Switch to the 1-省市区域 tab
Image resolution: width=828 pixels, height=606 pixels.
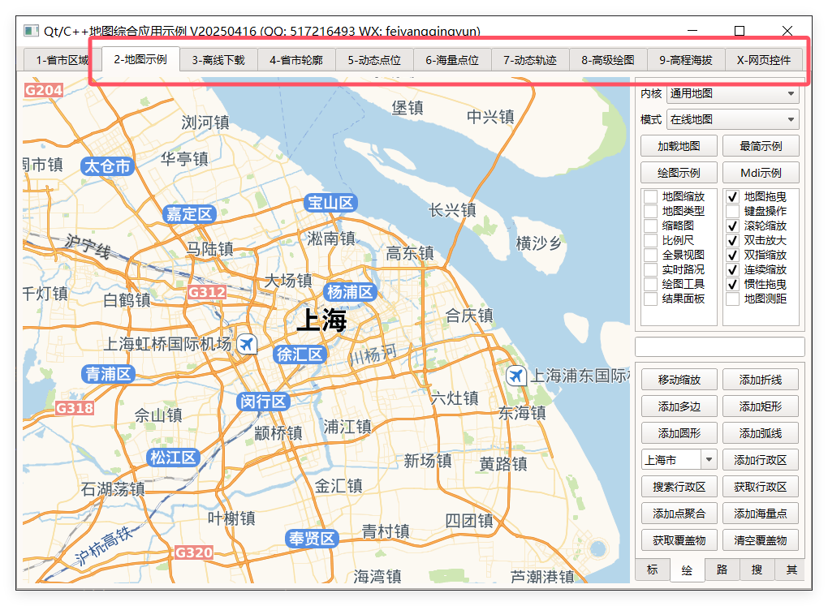click(63, 60)
